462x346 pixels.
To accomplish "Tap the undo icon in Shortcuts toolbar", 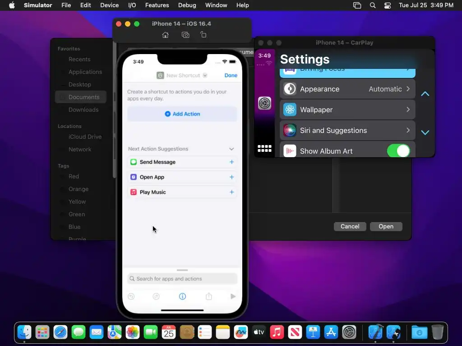I will click(131, 296).
